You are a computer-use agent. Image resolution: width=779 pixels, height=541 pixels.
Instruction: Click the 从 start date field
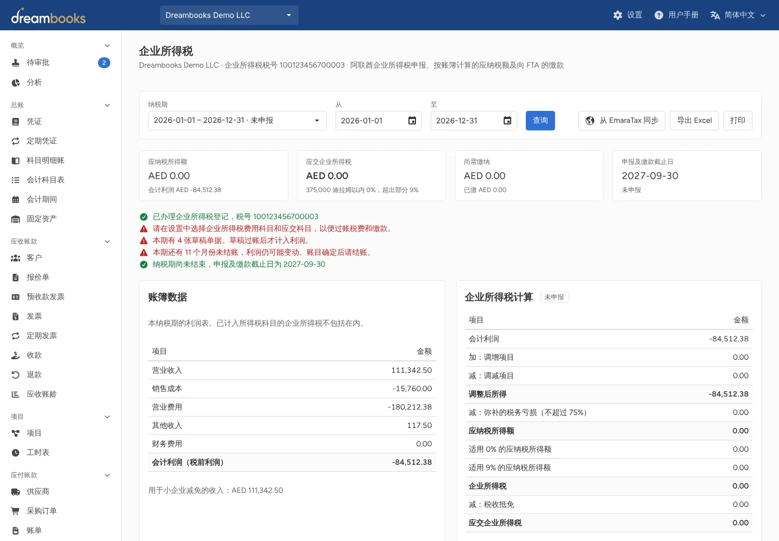pos(379,121)
